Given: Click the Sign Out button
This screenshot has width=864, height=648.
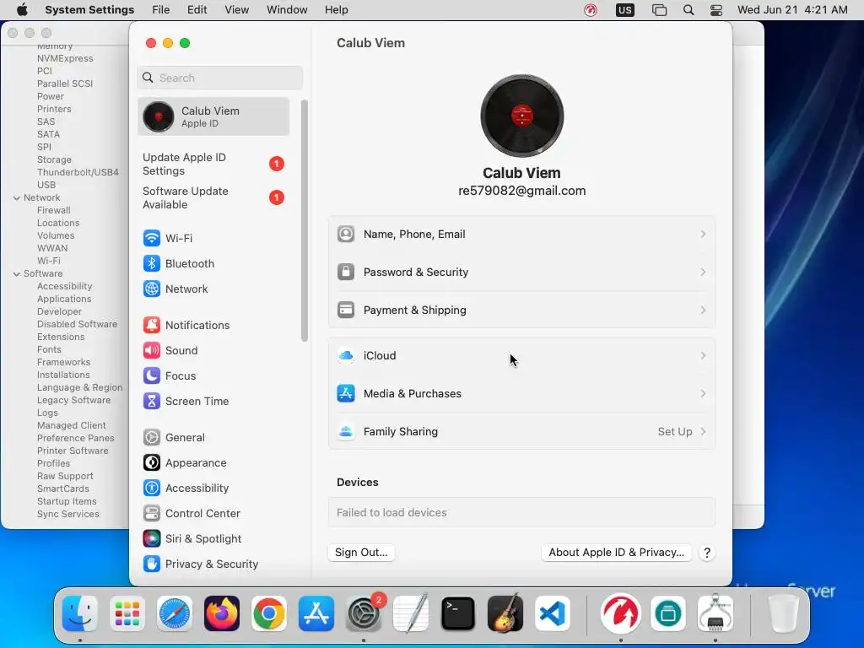Looking at the screenshot, I should [361, 553].
